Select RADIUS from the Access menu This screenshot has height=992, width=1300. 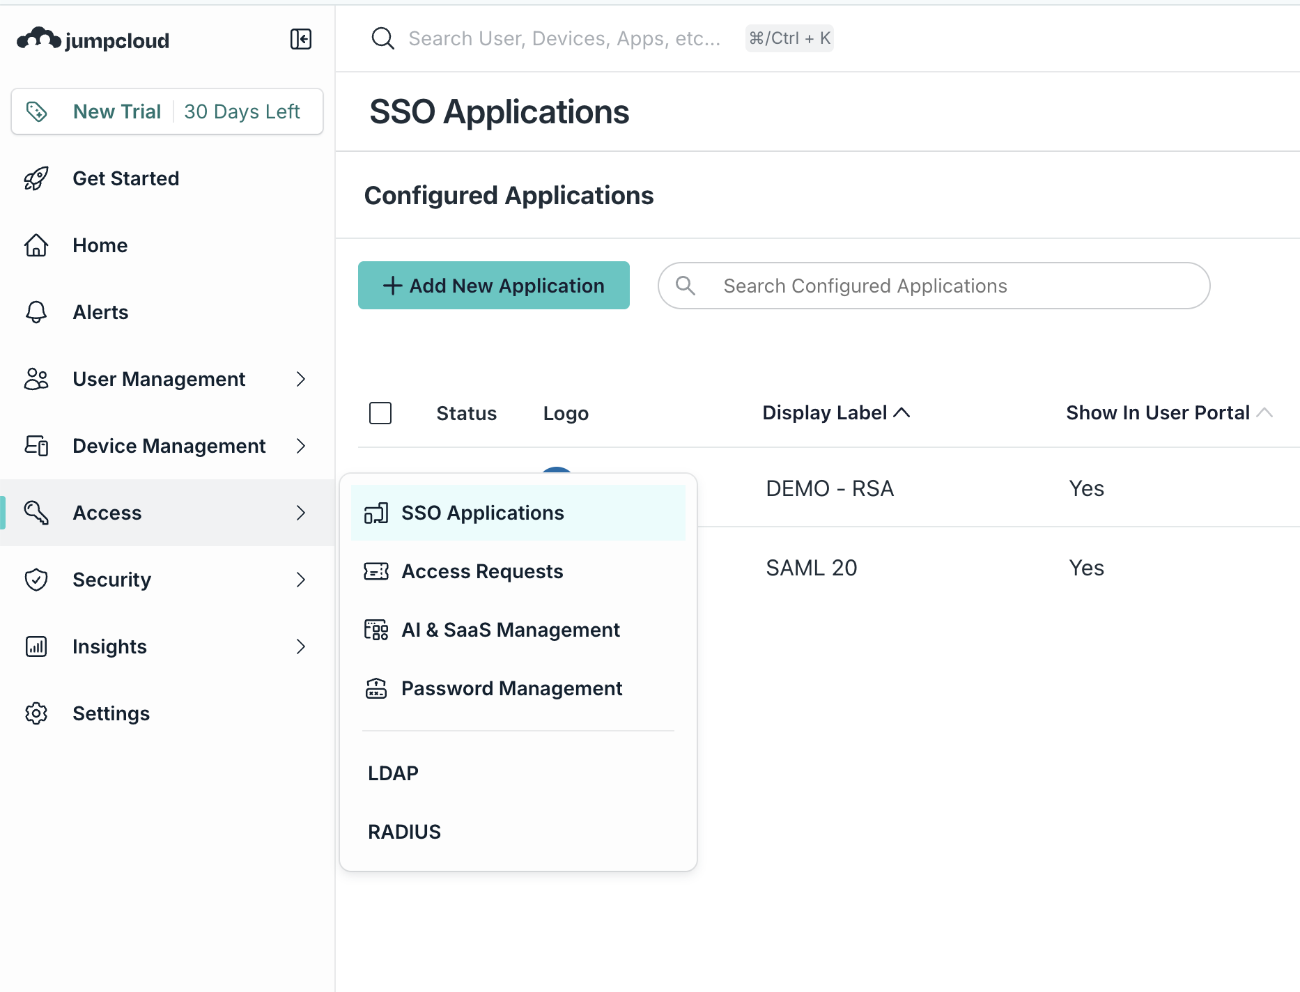coord(404,831)
